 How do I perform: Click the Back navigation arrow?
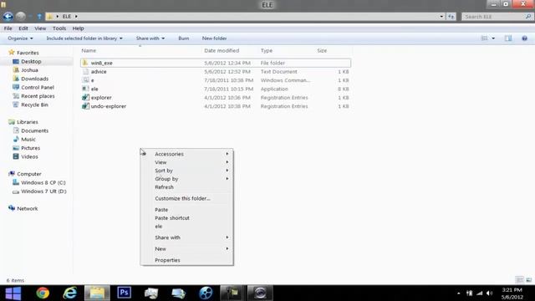pyautogui.click(x=8, y=16)
